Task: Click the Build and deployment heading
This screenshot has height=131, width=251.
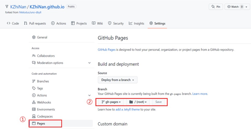Action: pyautogui.click(x=118, y=64)
